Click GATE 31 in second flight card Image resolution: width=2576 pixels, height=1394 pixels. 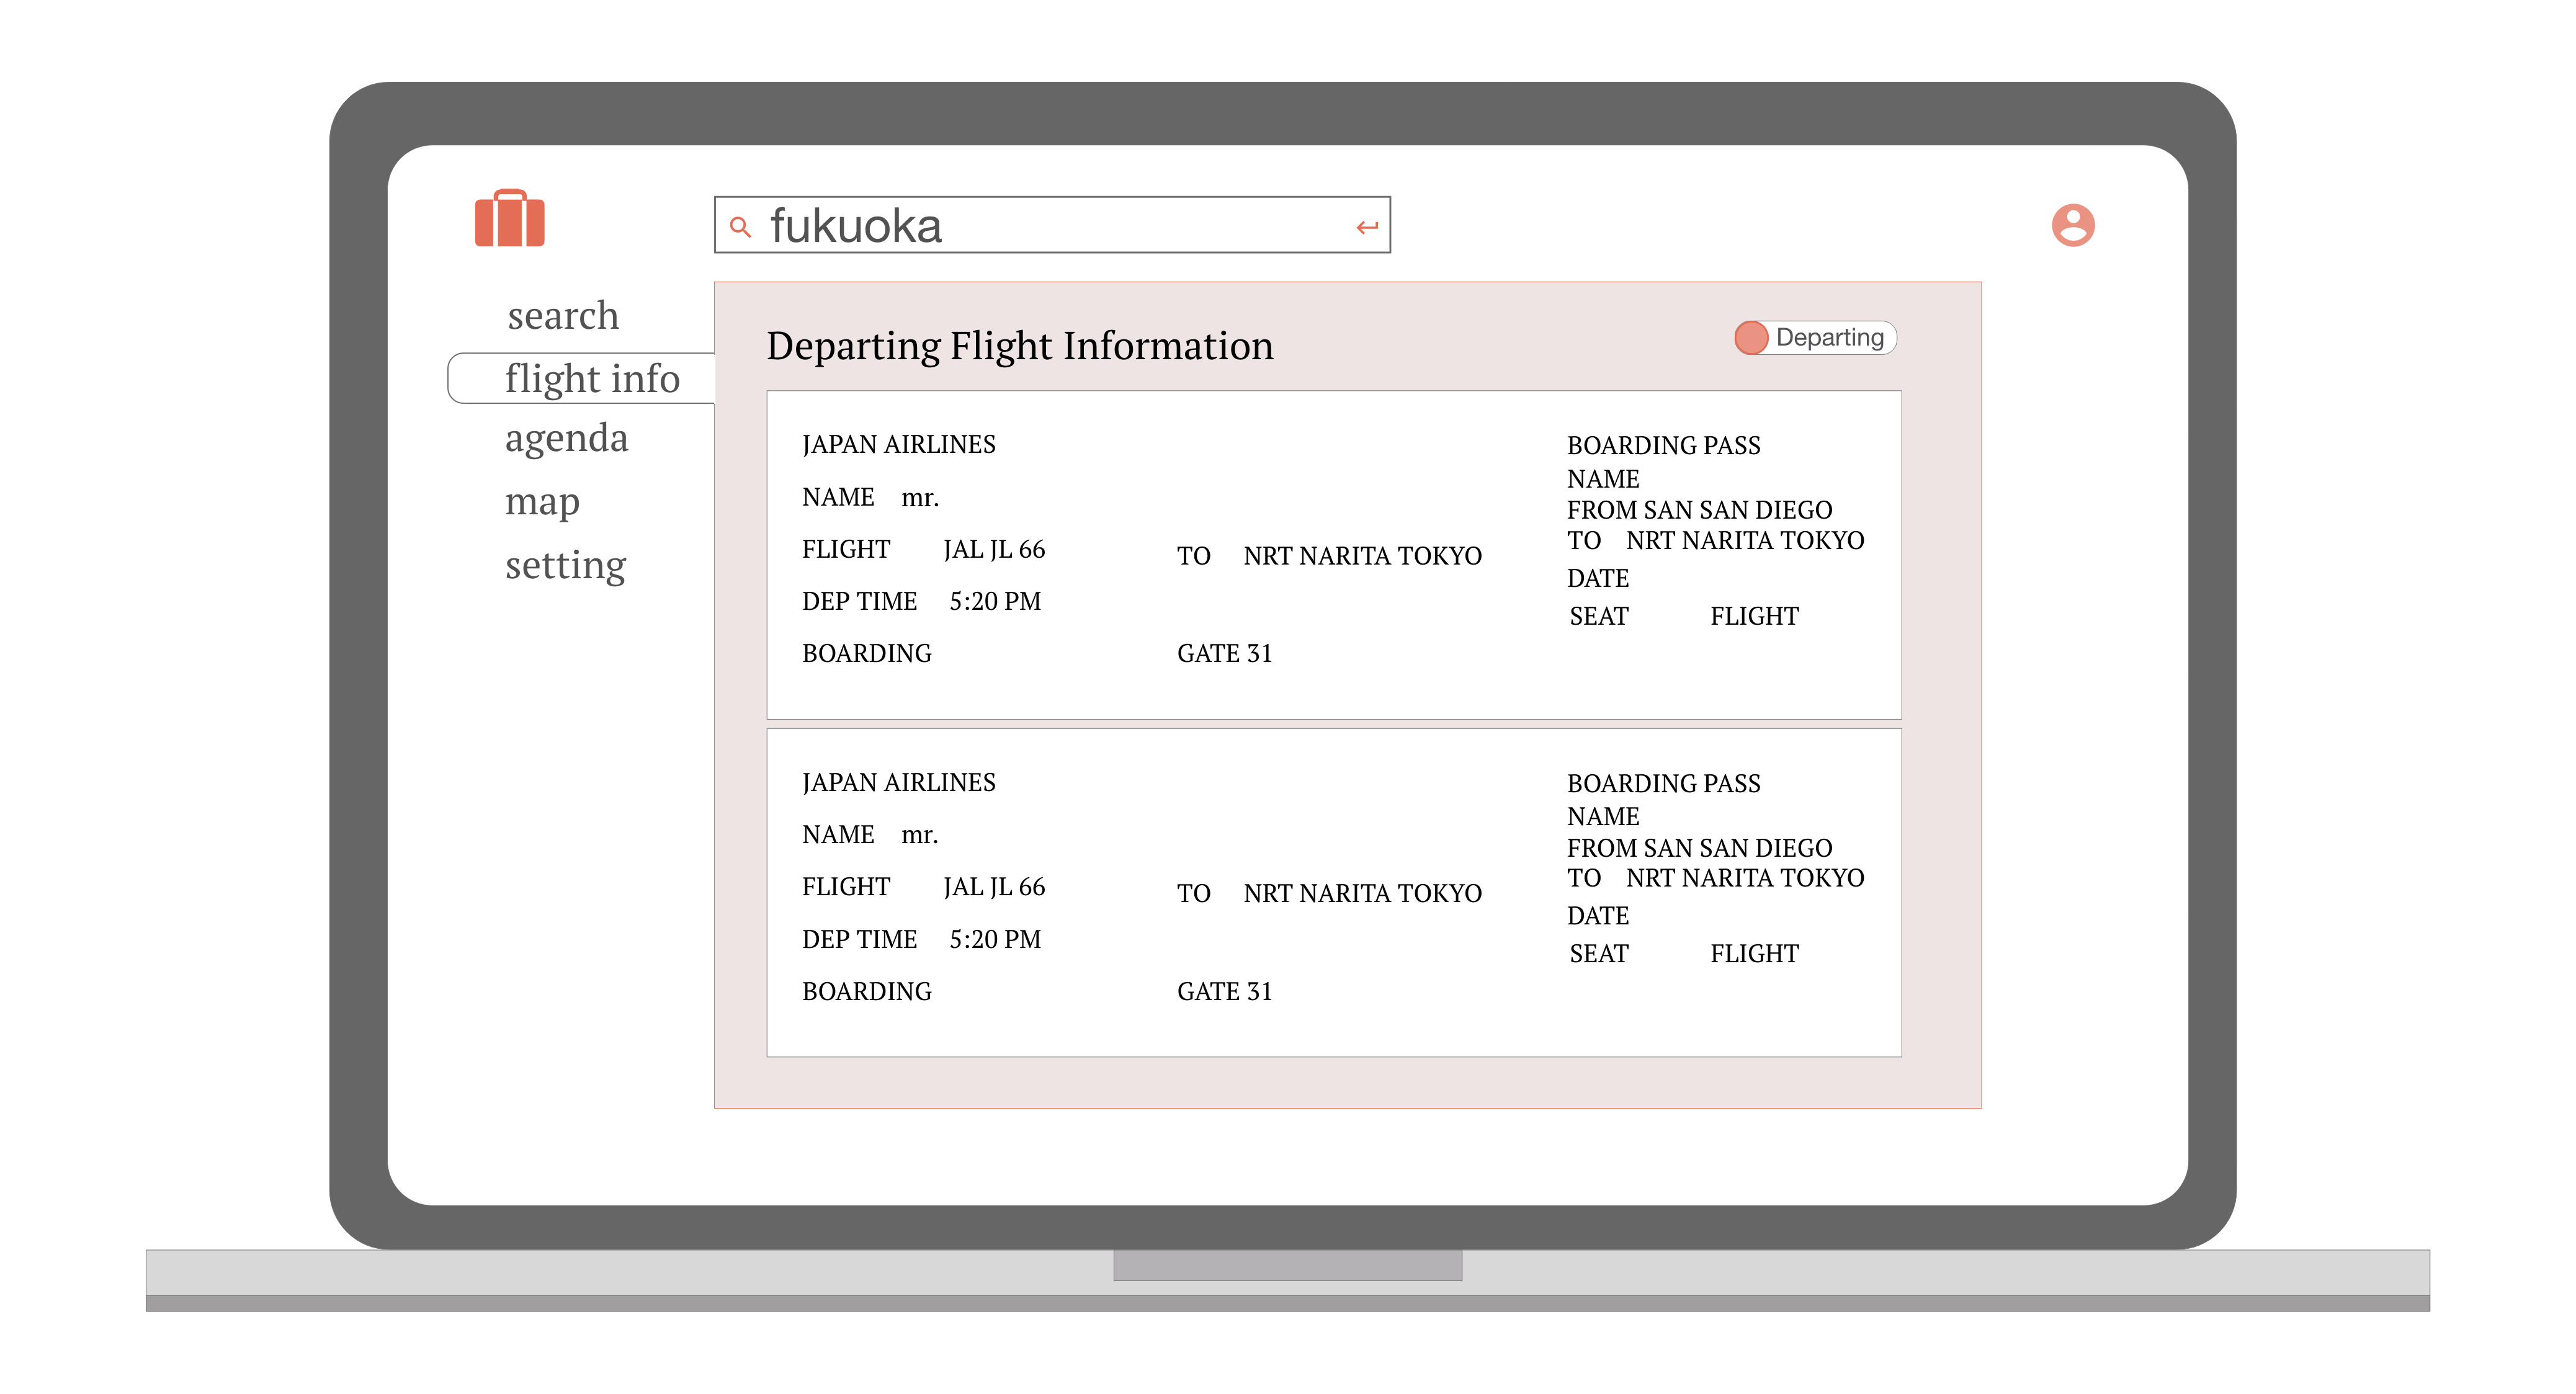[x=1224, y=991]
